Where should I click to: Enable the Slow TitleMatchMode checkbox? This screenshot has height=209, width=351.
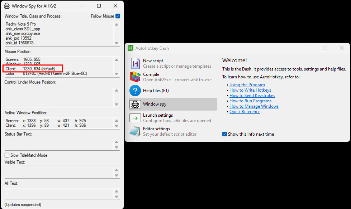click(x=7, y=155)
